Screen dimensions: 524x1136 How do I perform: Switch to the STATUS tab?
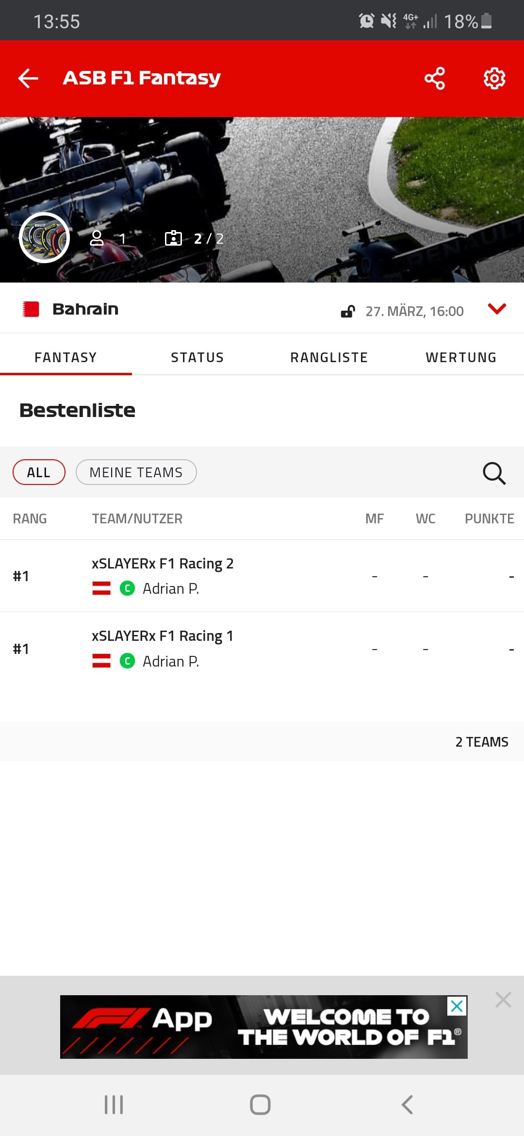pyautogui.click(x=197, y=357)
